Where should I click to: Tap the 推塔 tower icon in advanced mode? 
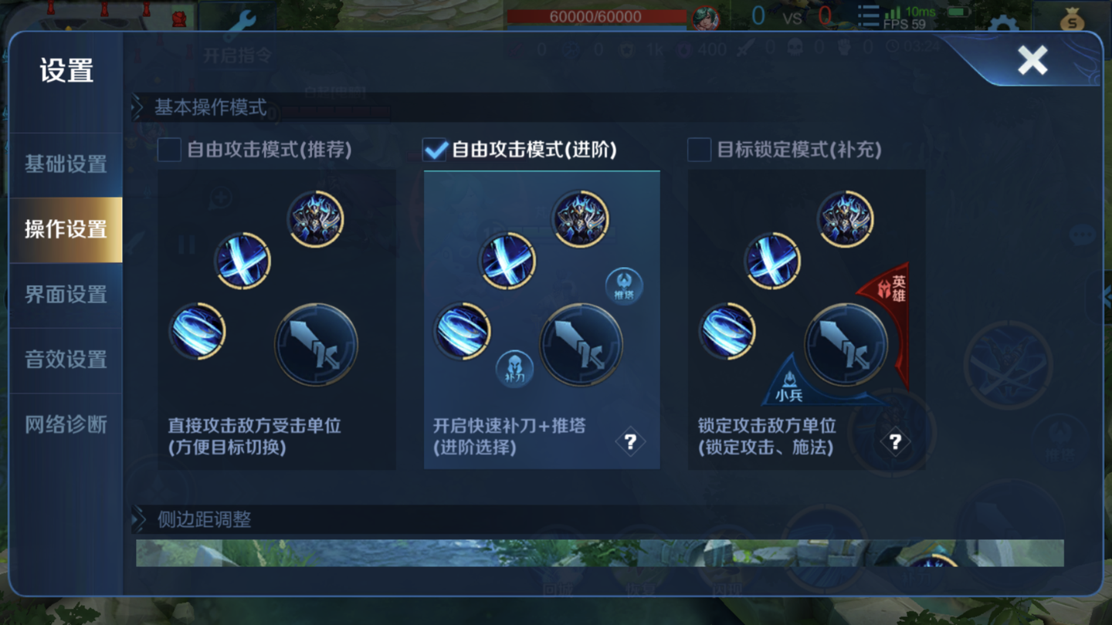click(x=624, y=286)
